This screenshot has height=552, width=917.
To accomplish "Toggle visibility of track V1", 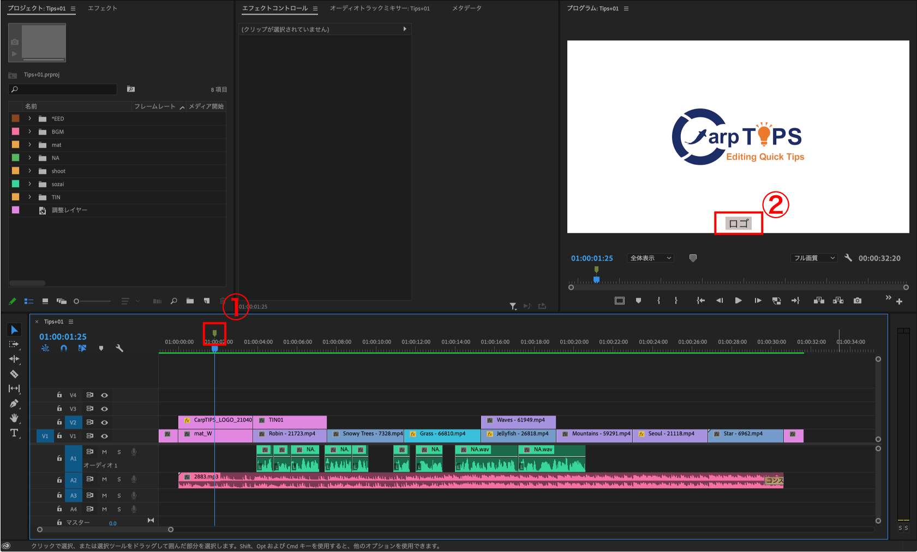I will 104,436.
